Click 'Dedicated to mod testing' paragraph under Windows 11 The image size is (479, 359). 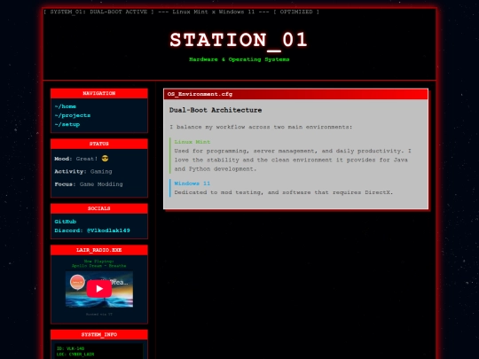tap(284, 192)
